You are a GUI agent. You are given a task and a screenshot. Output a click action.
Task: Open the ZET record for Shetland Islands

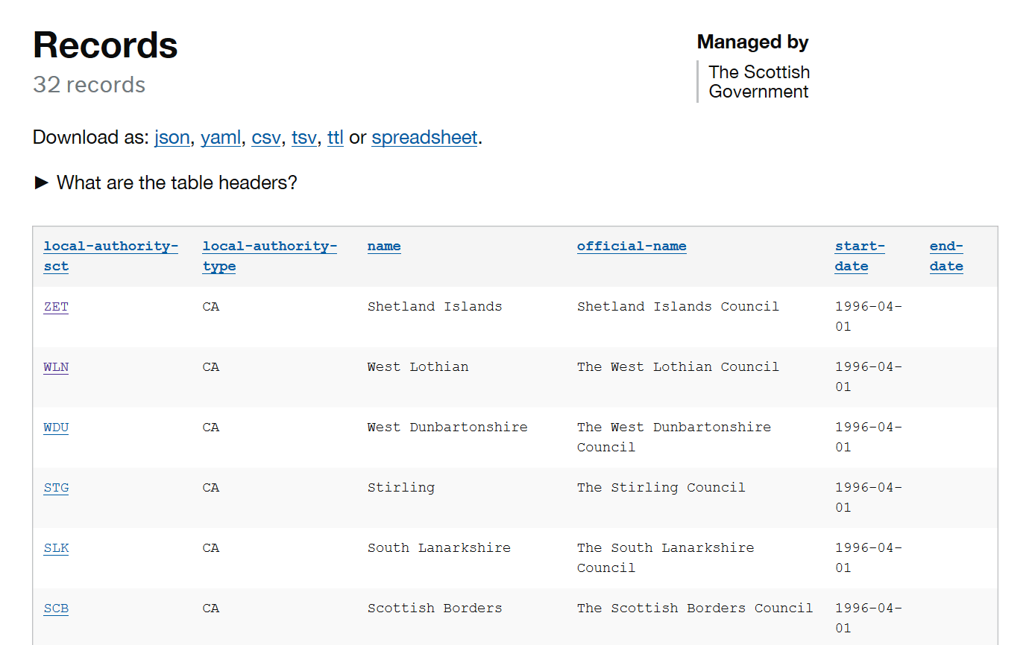(x=56, y=307)
